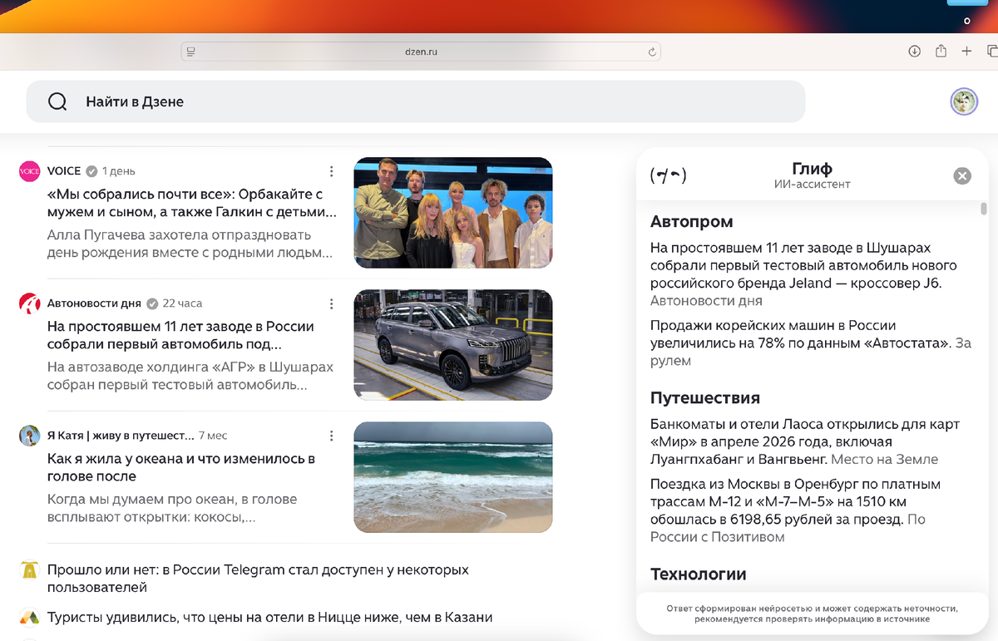Click the 'Технологии' section heading
This screenshot has height=641, width=998.
pyautogui.click(x=699, y=574)
